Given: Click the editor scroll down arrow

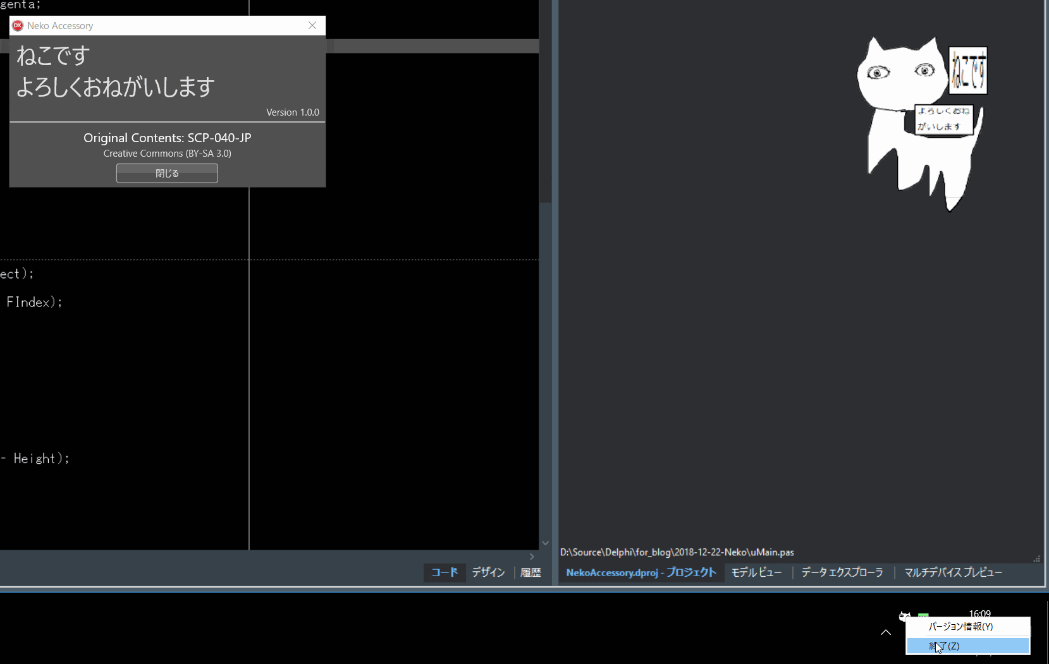Looking at the screenshot, I should point(545,543).
